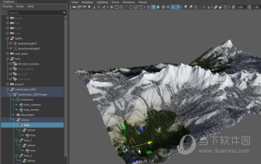
Task: Click the X-Ray display icon
Action: [x=216, y=7]
